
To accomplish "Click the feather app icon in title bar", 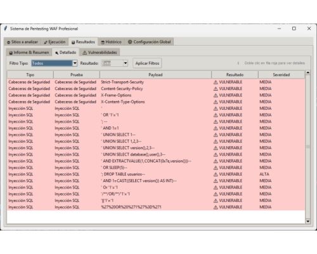I will click(x=6, y=29).
